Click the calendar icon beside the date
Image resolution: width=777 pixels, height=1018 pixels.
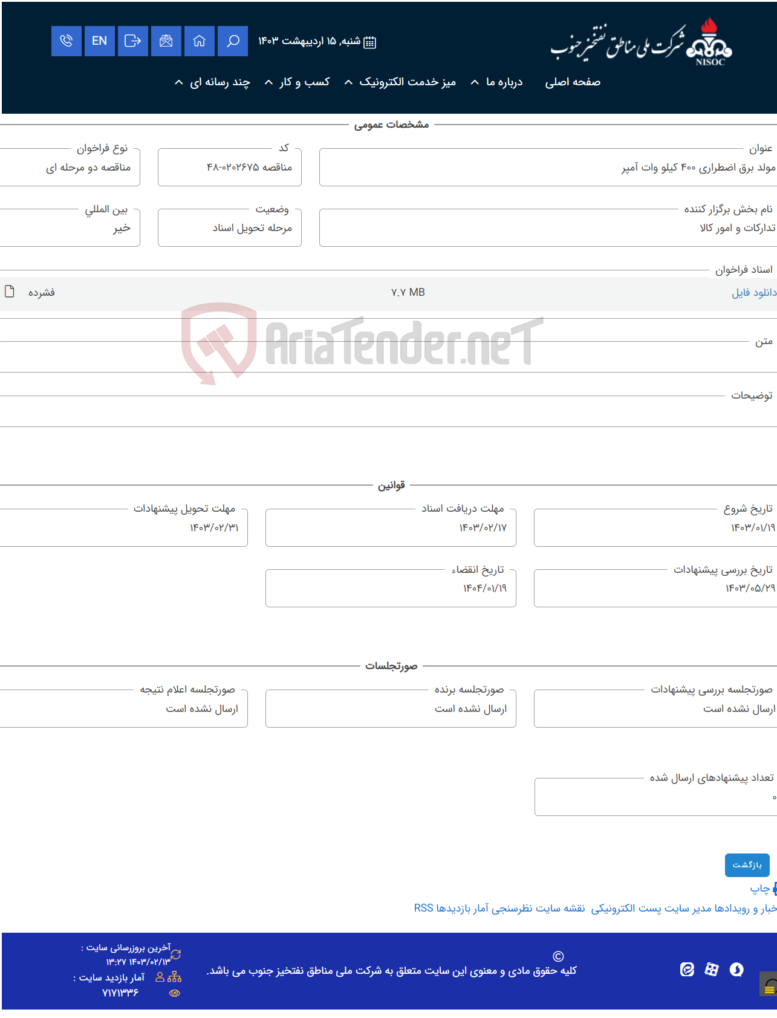point(369,42)
